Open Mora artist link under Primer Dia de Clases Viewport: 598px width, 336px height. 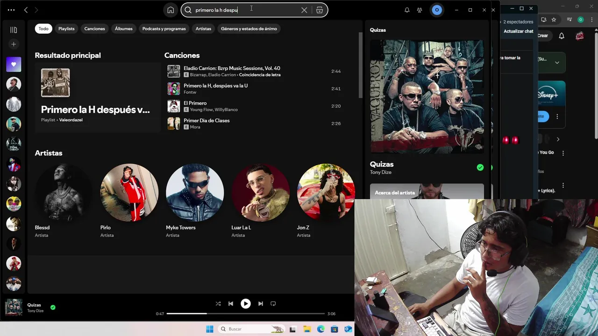coord(195,127)
